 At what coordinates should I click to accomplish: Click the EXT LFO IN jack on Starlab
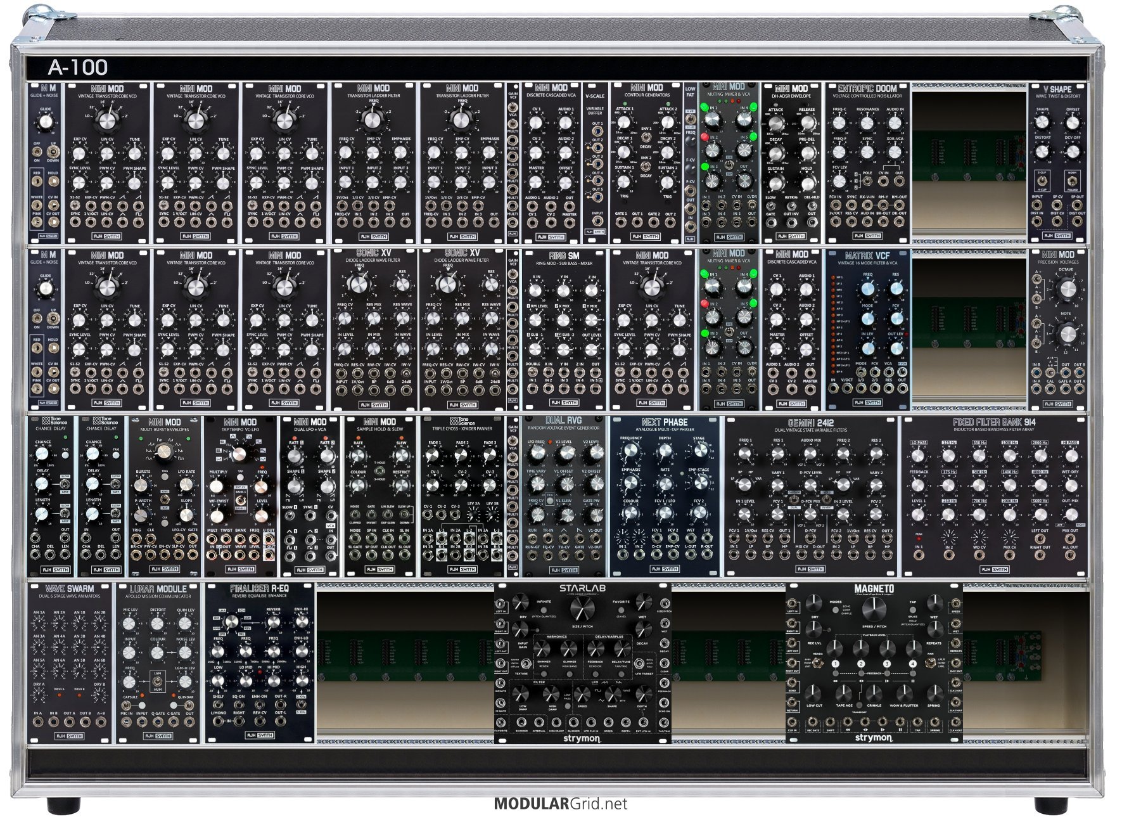(643, 722)
